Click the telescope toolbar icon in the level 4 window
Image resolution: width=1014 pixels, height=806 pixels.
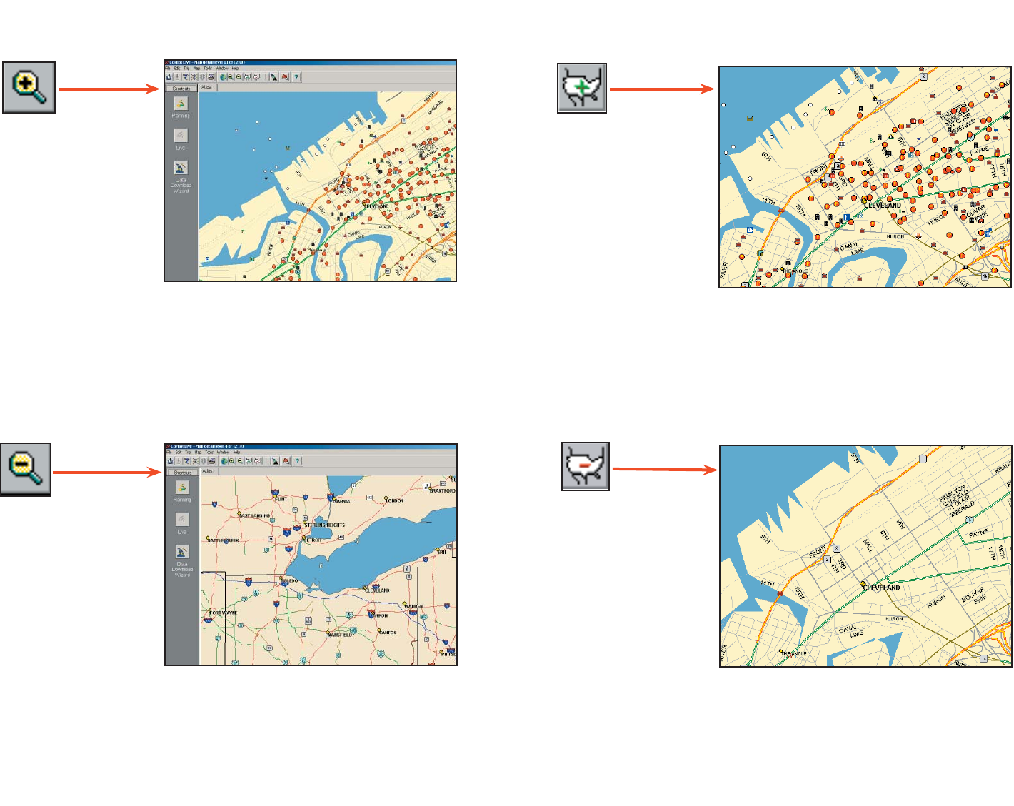point(275,461)
